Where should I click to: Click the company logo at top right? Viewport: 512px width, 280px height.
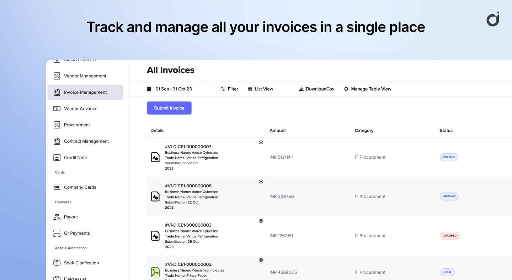(x=493, y=19)
